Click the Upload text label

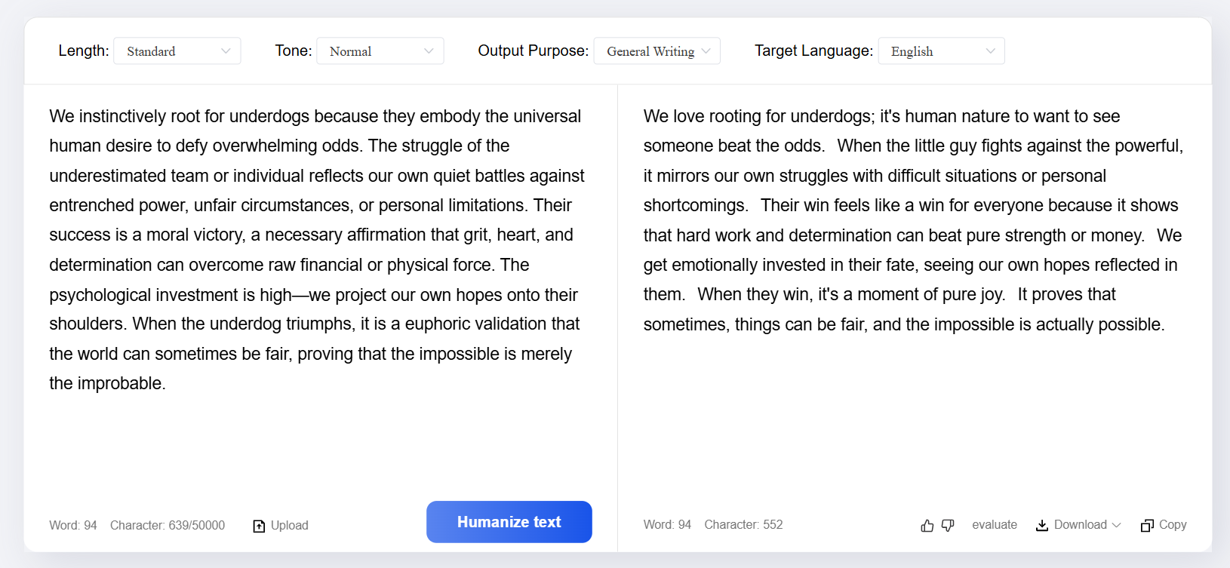[290, 526]
